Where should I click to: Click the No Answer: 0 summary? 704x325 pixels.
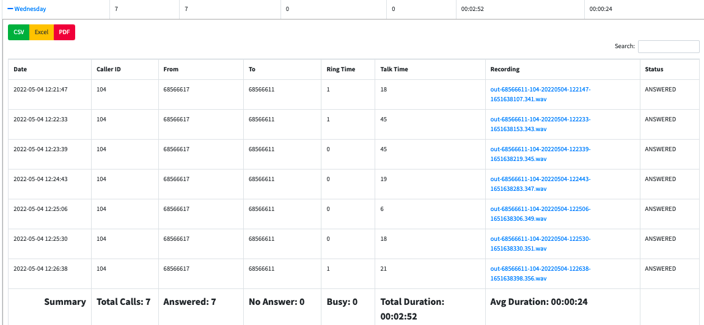click(x=277, y=302)
